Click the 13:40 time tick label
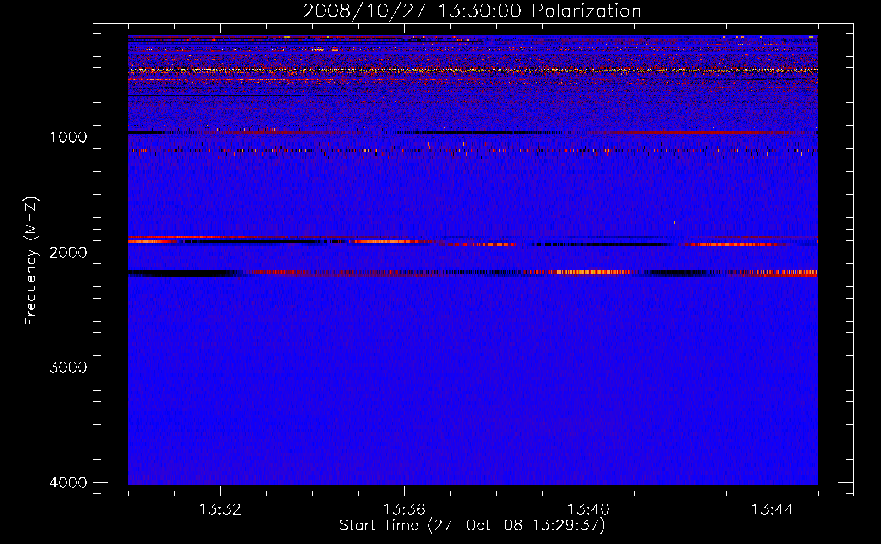This screenshot has height=544, width=881. (x=588, y=510)
